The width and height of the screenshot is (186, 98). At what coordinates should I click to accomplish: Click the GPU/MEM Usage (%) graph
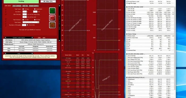75,25
